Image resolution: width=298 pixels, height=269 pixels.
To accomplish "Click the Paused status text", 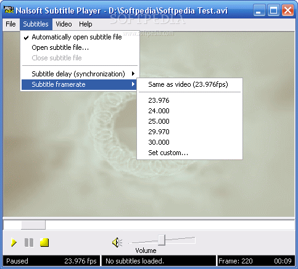I will (17, 261).
